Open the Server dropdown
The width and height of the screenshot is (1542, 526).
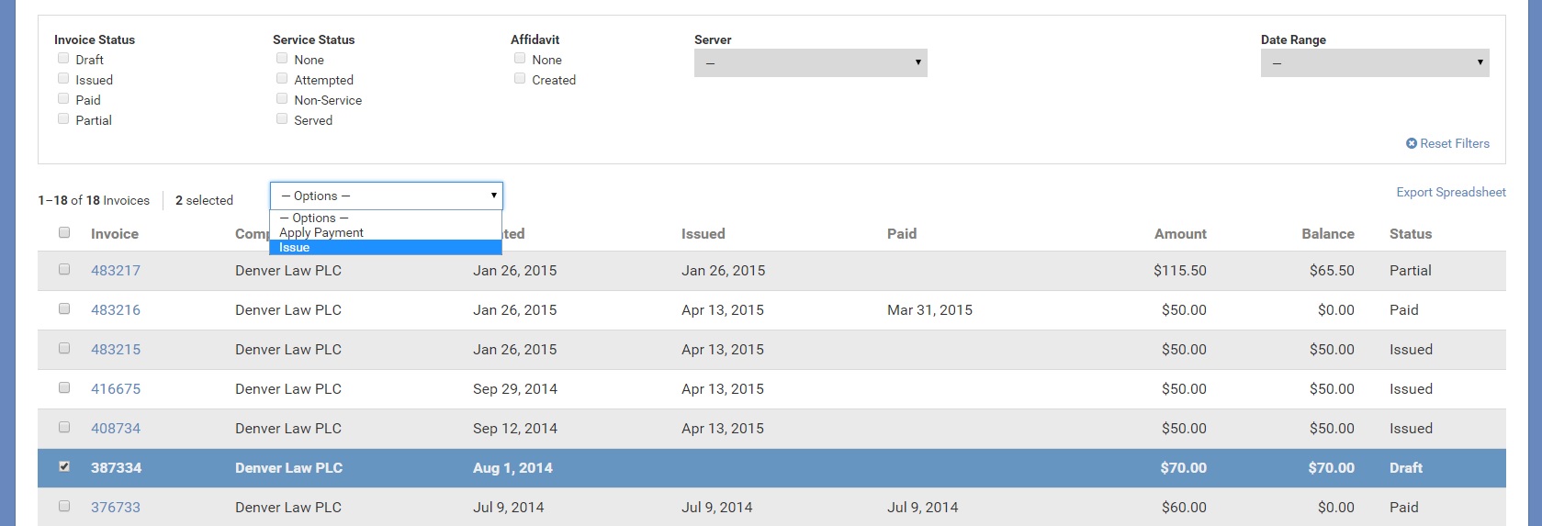point(810,62)
